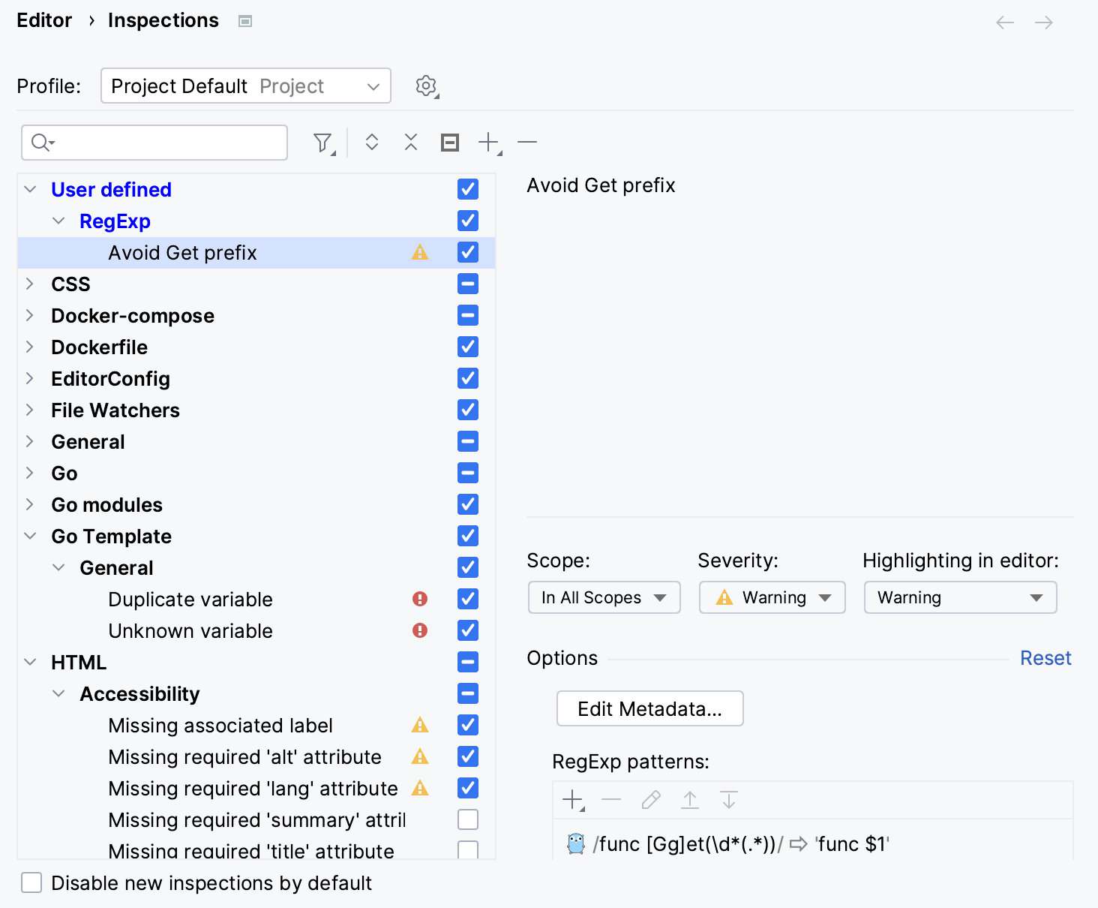Remove the selected inspection

(x=527, y=142)
